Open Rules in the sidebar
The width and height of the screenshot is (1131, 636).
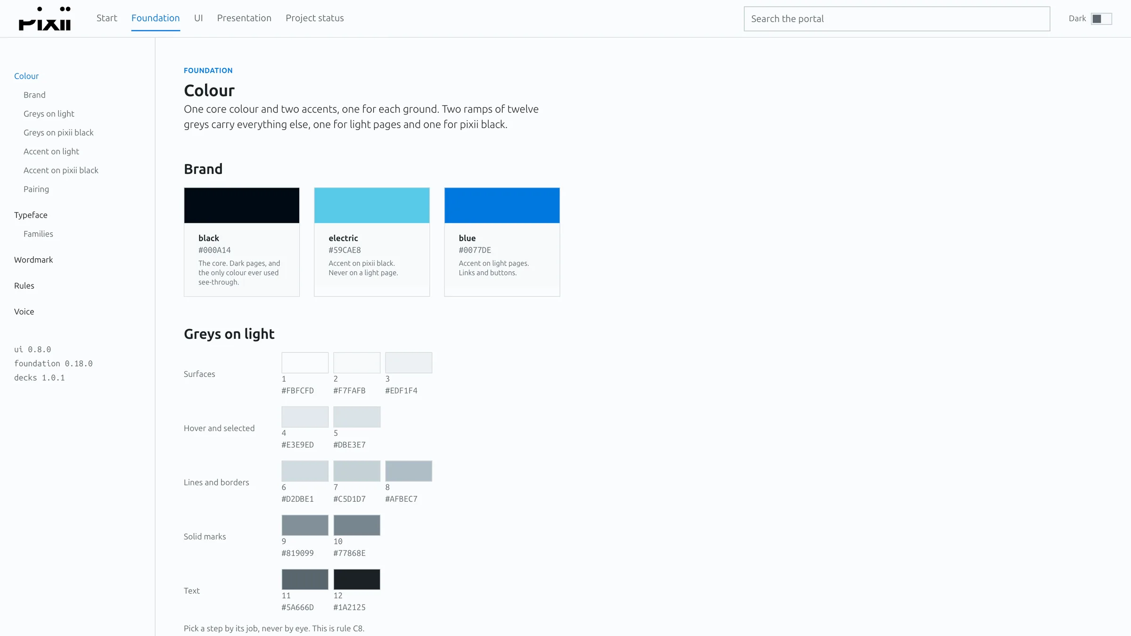tap(24, 285)
